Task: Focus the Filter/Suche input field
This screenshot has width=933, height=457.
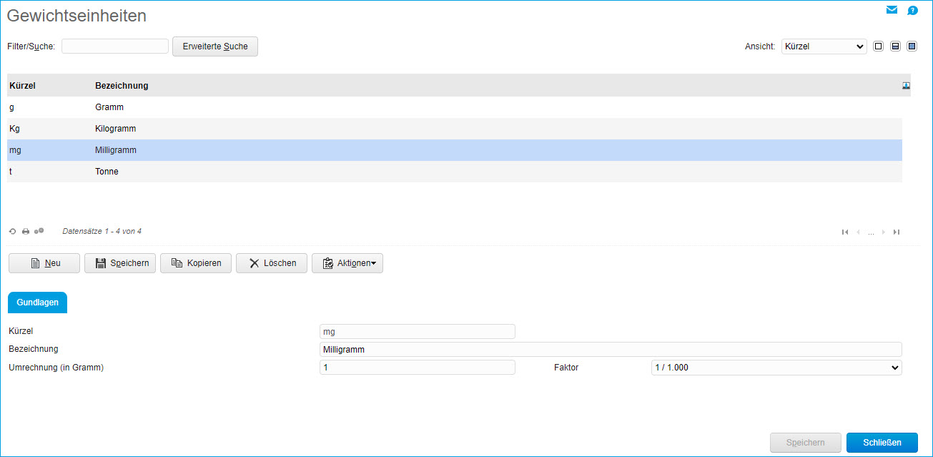Action: pos(115,46)
